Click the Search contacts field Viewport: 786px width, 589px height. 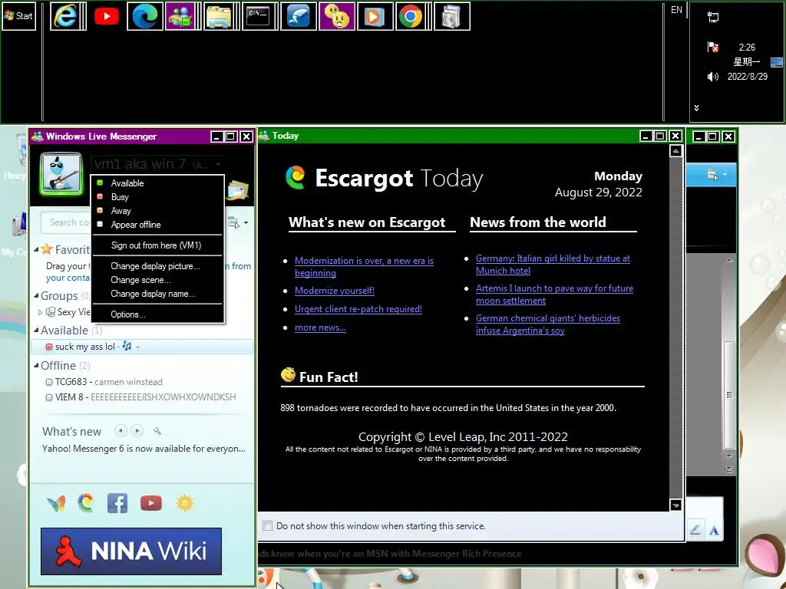pyautogui.click(x=66, y=222)
